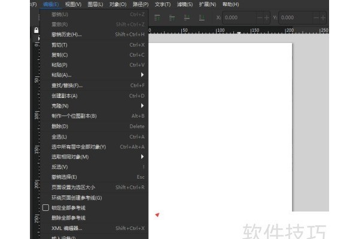Decrease the X value with minus button
Viewport: 359px width, 239px height.
(x=260, y=17)
